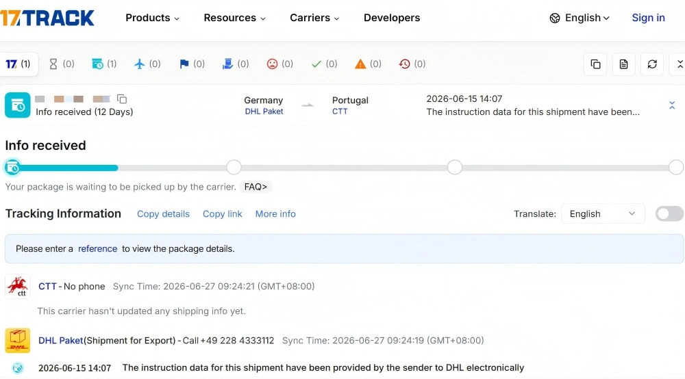Click the second progress bar milestone circle
The image size is (685, 379).
point(234,168)
